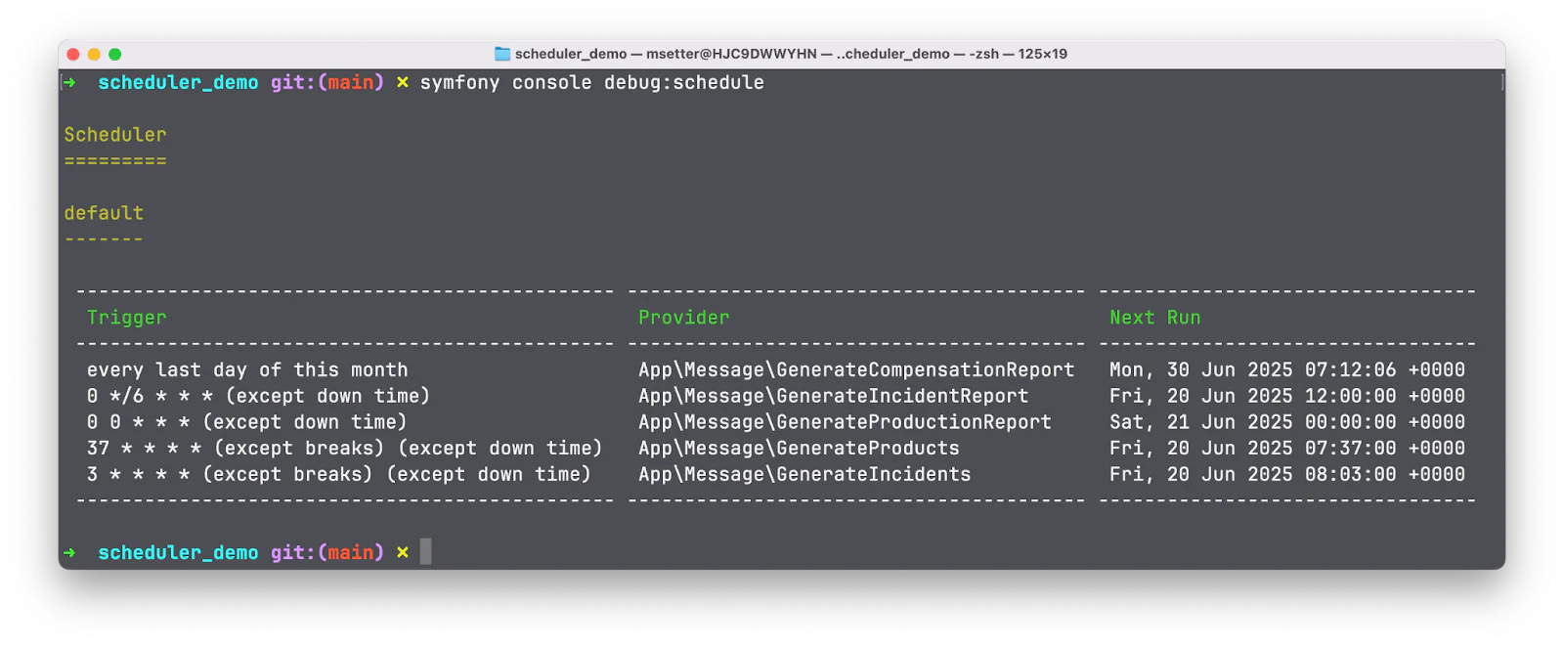The width and height of the screenshot is (1564, 647).
Task: Click the lower prompt's git dirty marker
Action: click(402, 551)
